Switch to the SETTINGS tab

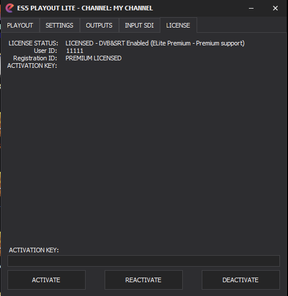coord(59,25)
